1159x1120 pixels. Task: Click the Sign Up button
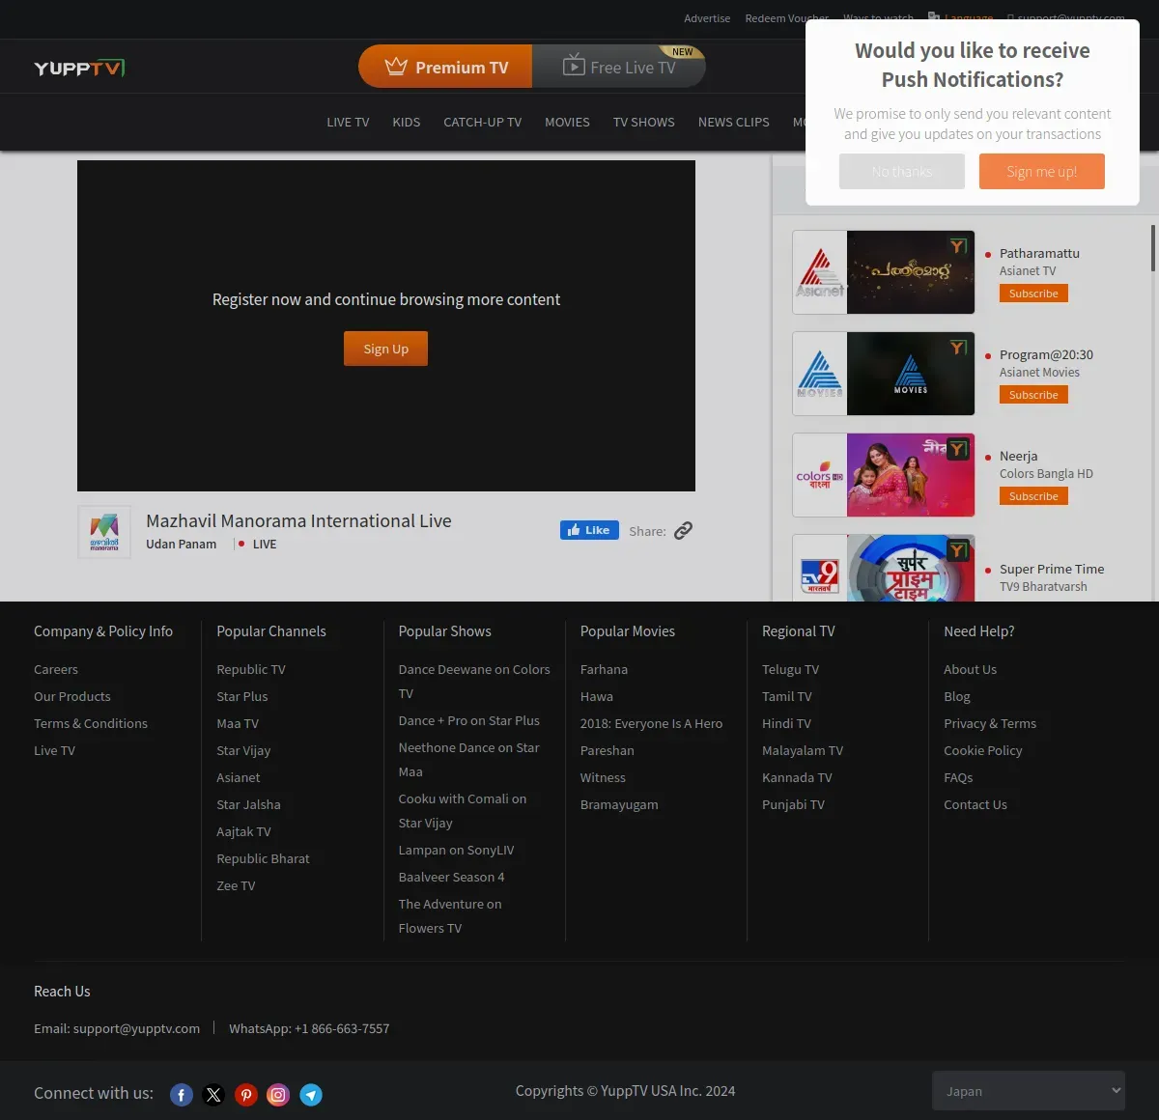coord(385,349)
